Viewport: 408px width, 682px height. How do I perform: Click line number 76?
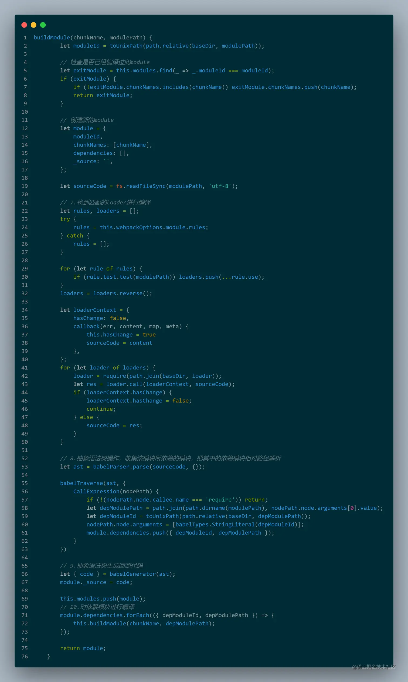tap(25, 656)
